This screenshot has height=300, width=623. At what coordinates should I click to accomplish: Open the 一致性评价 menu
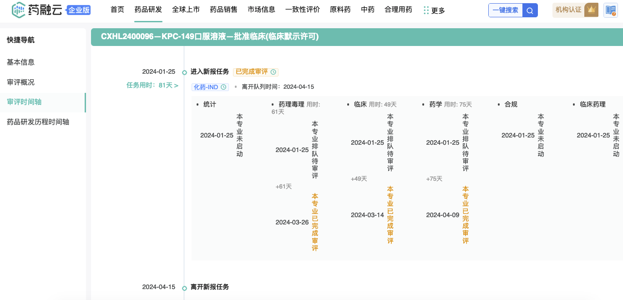click(303, 10)
